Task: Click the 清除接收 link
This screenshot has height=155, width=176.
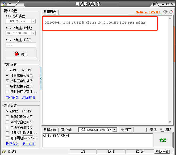Action: click(x=29, y=97)
